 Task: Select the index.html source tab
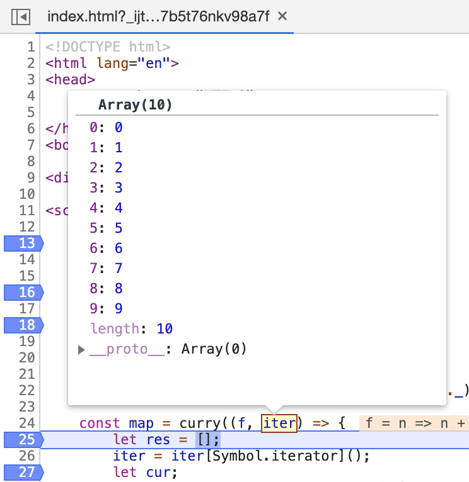(x=158, y=16)
